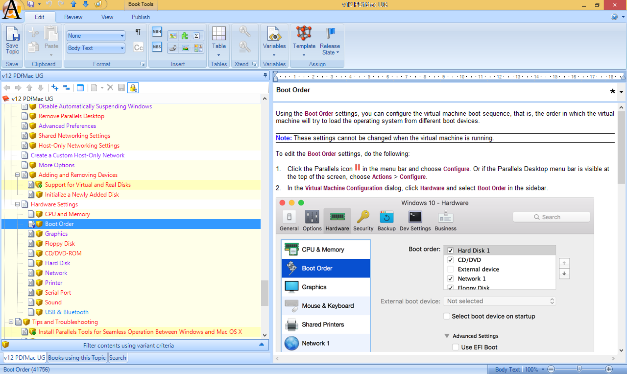Enable Select boot device on startup

446,316
